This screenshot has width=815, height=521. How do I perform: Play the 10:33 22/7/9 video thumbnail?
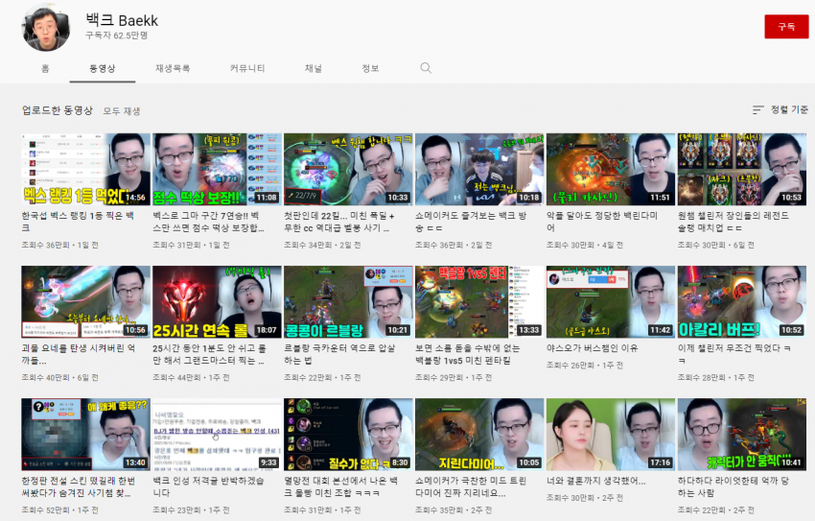(348, 169)
